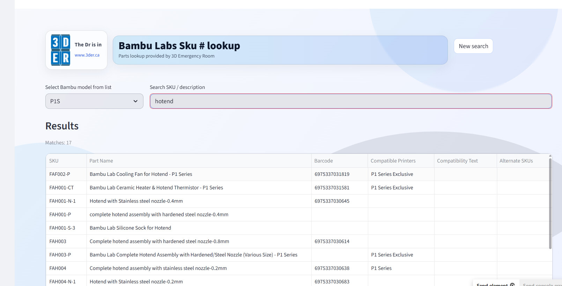Click the Barcode column header
The height and width of the screenshot is (286, 562).
click(324, 161)
